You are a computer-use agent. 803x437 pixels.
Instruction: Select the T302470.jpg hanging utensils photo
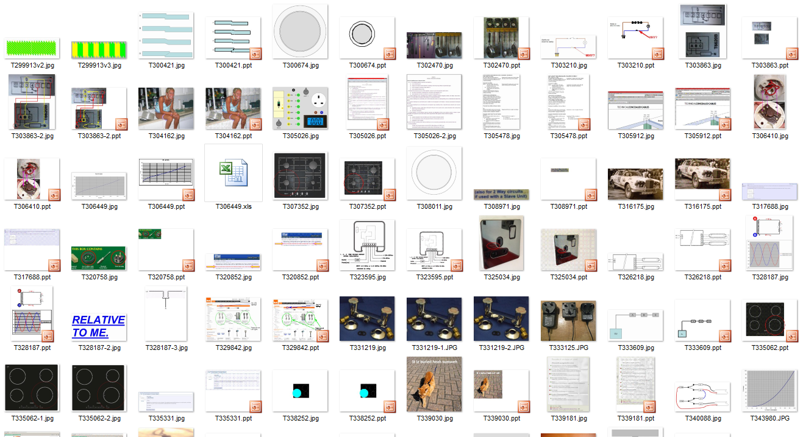click(x=434, y=46)
